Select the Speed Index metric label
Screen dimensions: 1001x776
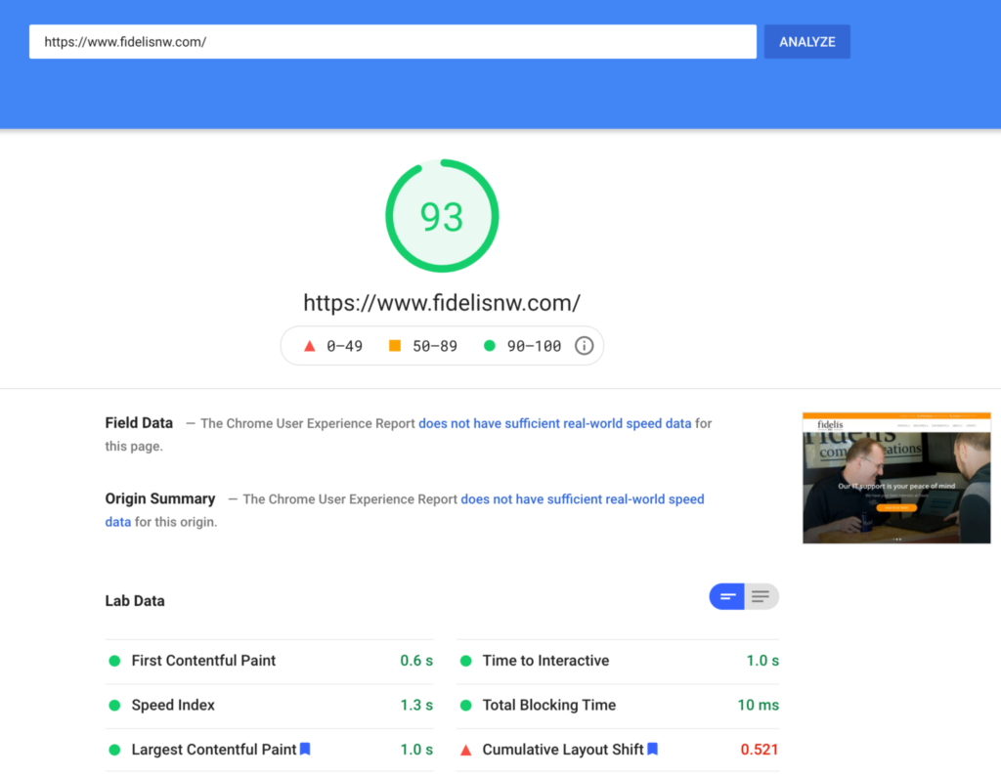[x=173, y=705]
